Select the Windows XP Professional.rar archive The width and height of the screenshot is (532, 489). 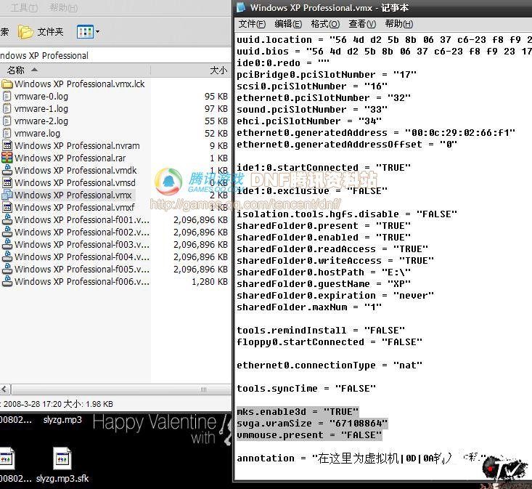(x=70, y=158)
